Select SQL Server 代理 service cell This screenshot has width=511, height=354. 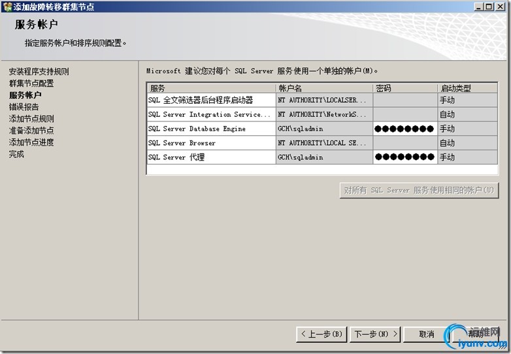tap(211, 157)
